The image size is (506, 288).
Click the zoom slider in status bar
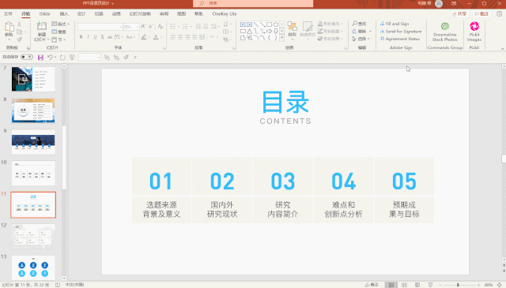(x=458, y=285)
